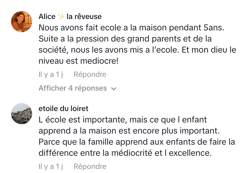The height and width of the screenshot is (173, 244).
Task: Reply to etoile du loiret's comment
Action: [x=90, y=167]
